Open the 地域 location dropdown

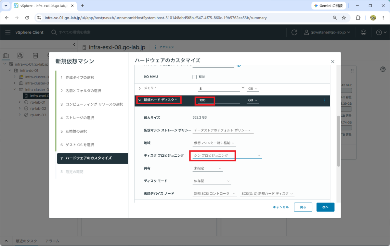(214, 143)
